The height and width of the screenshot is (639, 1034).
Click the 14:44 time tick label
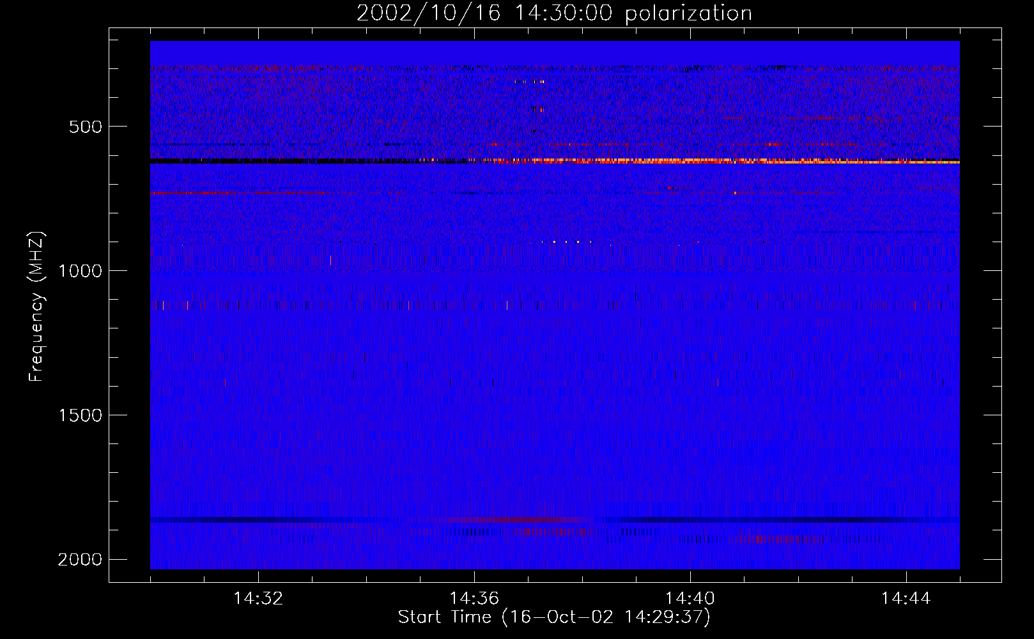[x=906, y=599]
